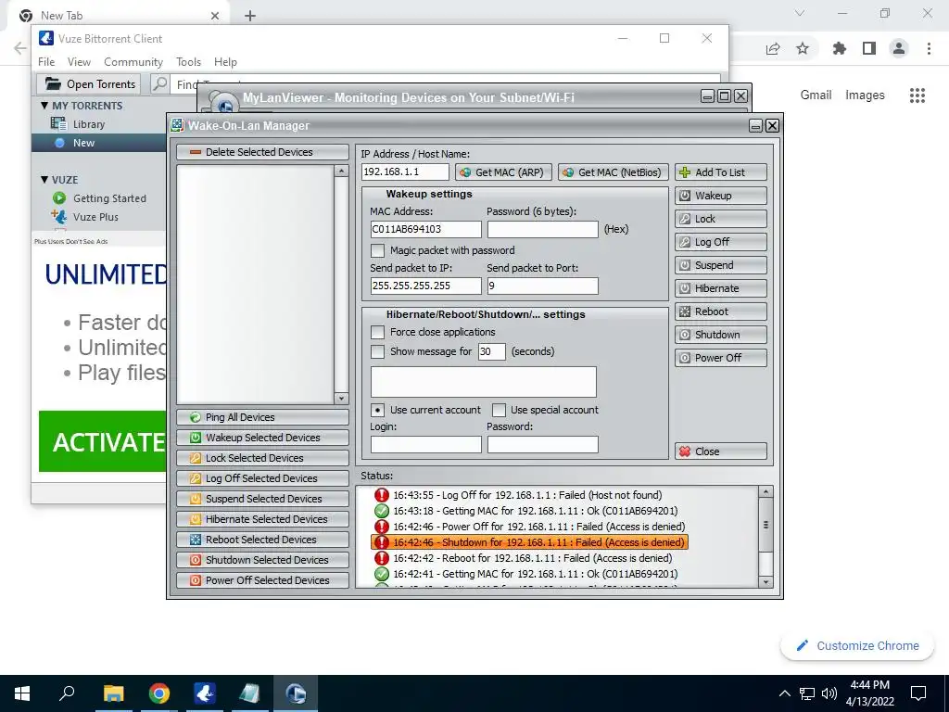Click the Reboot button on right panel

[x=721, y=311]
